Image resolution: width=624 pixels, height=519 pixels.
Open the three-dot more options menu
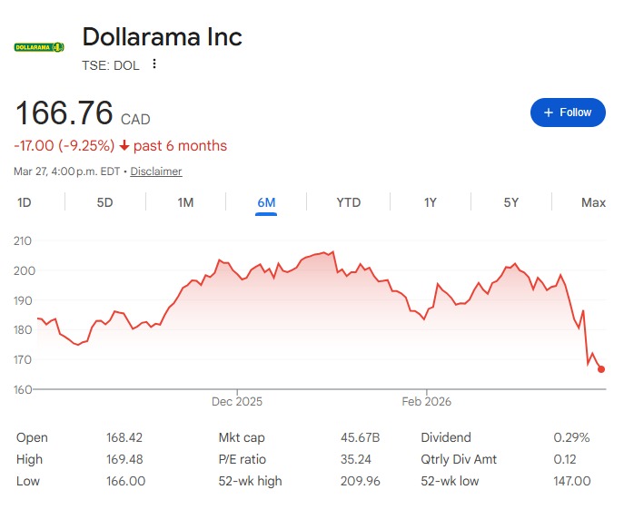[x=154, y=64]
